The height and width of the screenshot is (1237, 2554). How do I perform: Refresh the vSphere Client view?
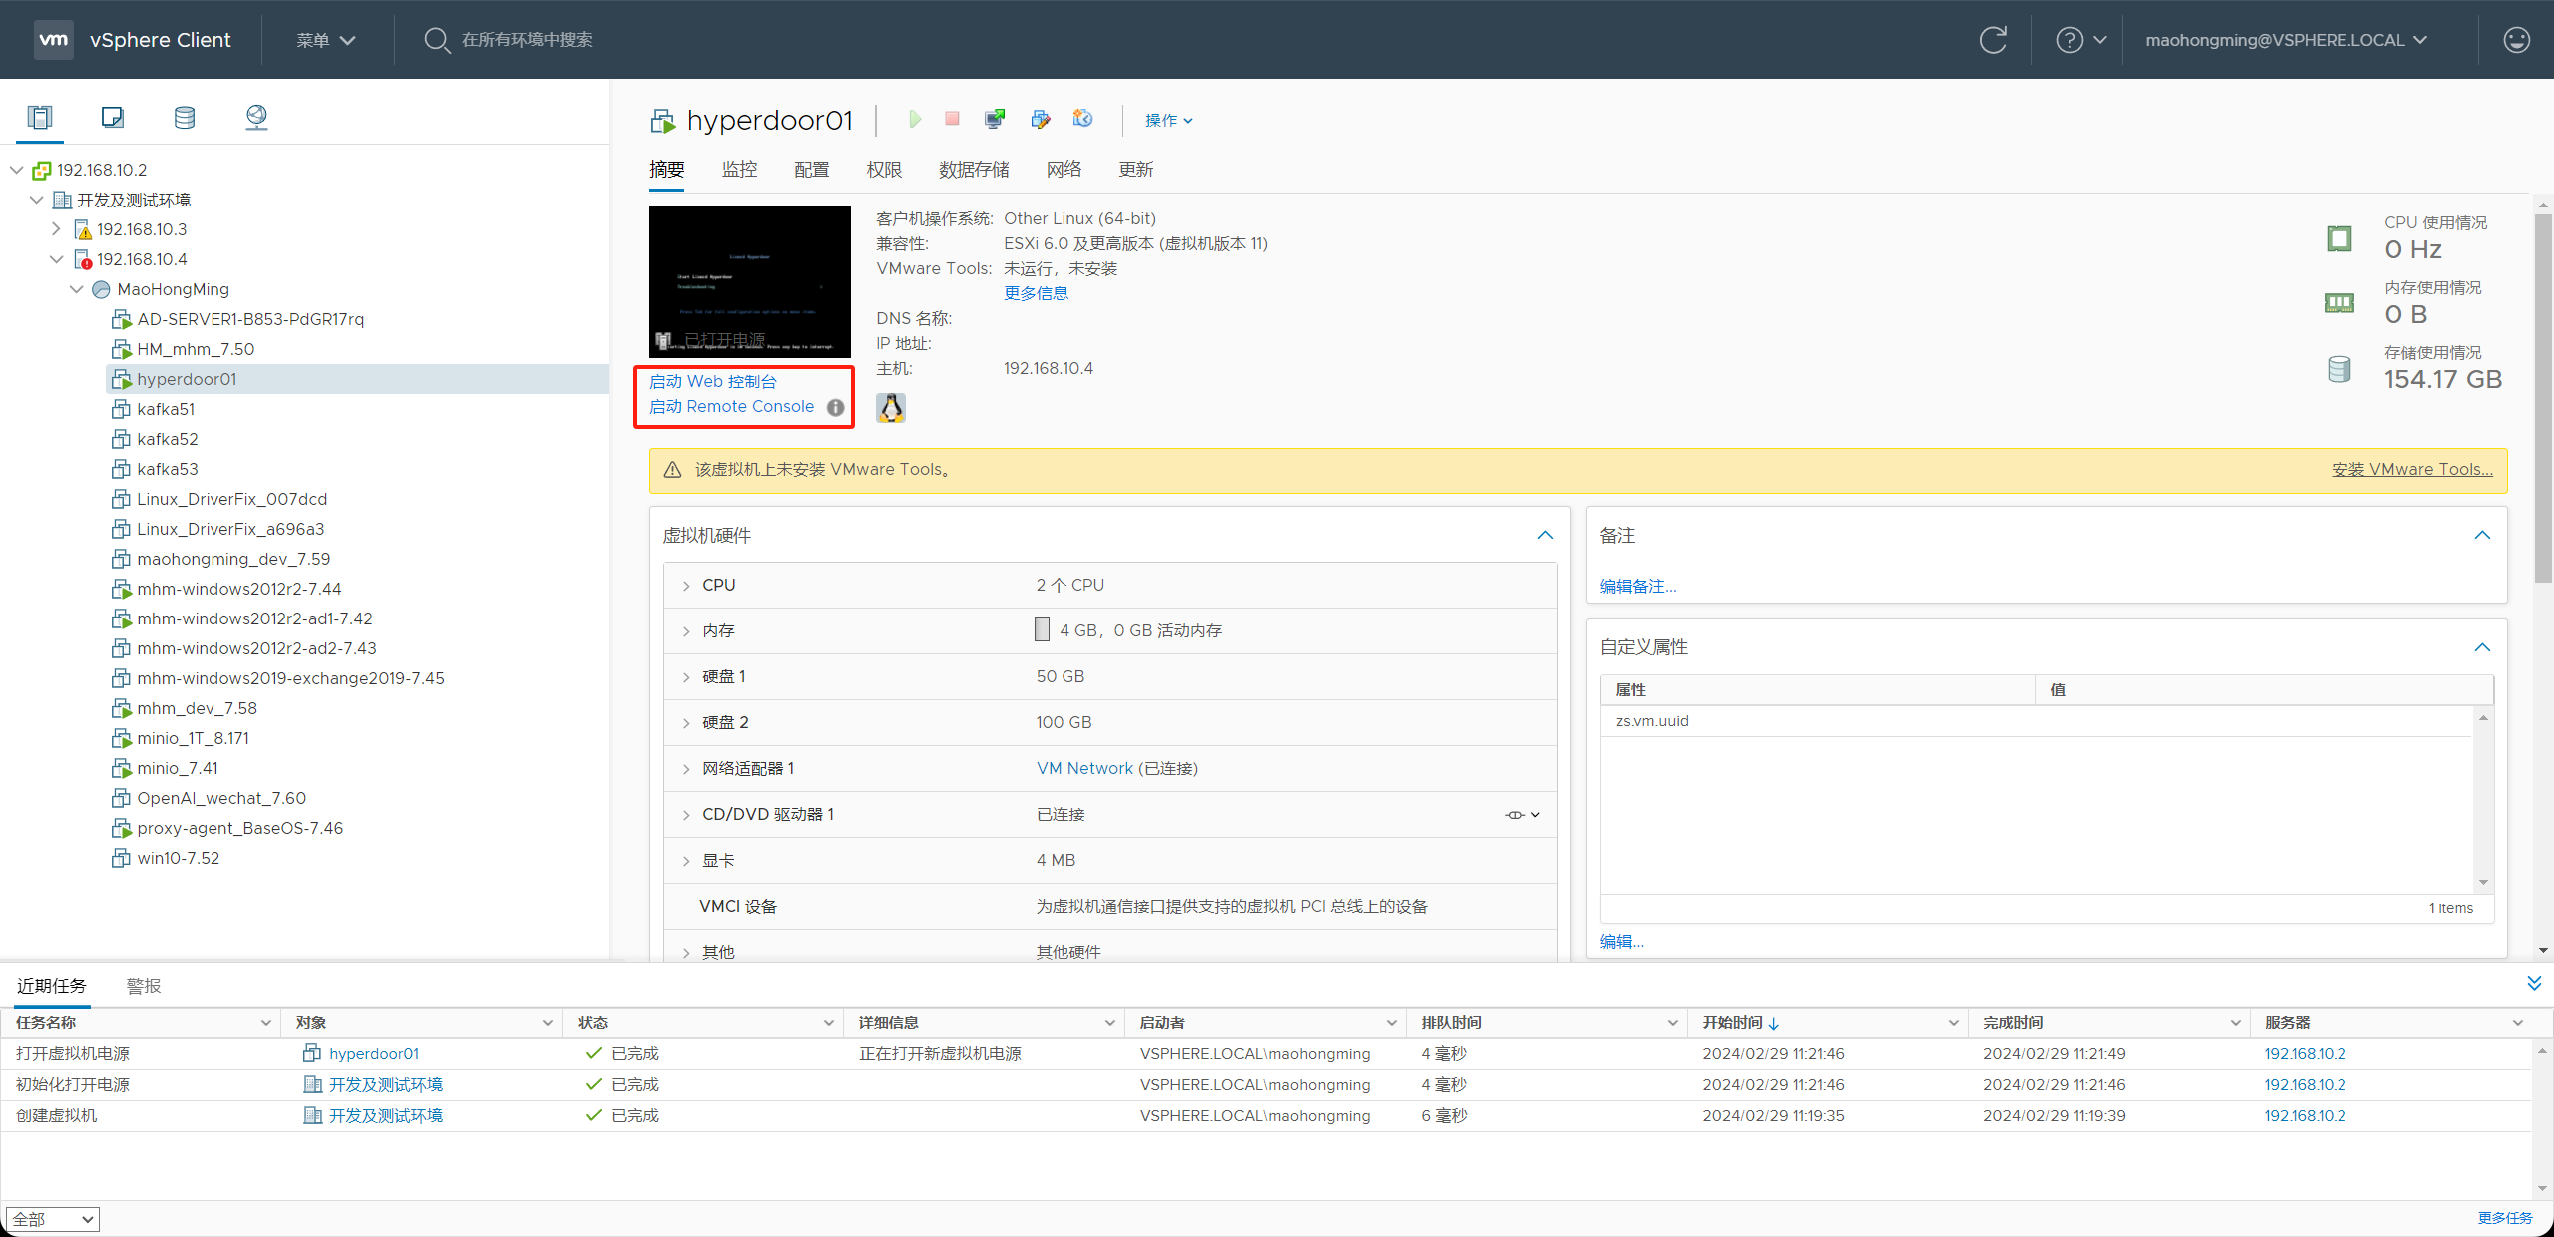1992,40
